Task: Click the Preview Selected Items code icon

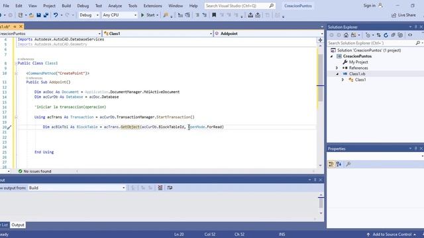Action: pyautogui.click(x=410, y=35)
